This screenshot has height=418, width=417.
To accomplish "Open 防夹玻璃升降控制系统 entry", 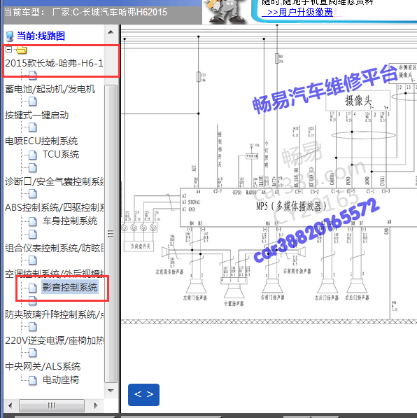I will point(55,314).
